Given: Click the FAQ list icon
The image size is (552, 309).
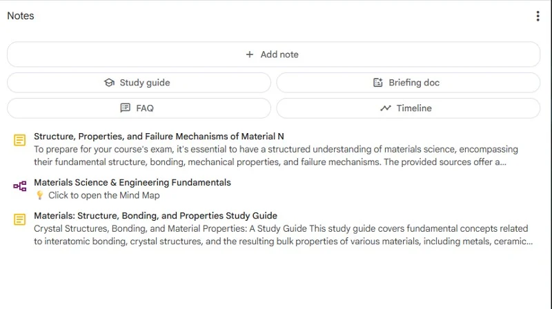Looking at the screenshot, I should click(126, 108).
